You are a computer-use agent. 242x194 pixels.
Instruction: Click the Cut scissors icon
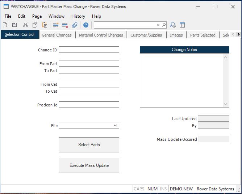pos(25,25)
